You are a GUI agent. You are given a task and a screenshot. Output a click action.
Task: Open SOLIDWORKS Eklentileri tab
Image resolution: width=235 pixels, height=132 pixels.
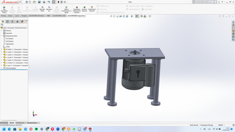36,16
